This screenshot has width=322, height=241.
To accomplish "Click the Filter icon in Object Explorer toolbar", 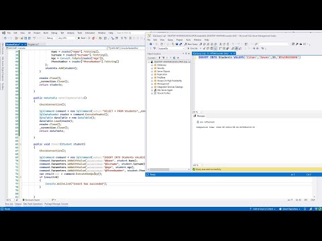I will click(170, 58).
